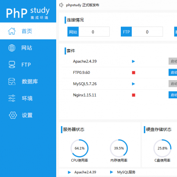Click the MySQL服务 text in bottom bar
Image resolution: width=177 pixels, height=177 pixels.
[x=126, y=172]
